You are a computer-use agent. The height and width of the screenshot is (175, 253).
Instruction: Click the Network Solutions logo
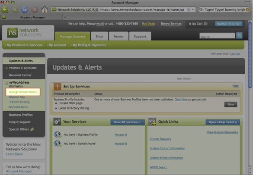24,32
